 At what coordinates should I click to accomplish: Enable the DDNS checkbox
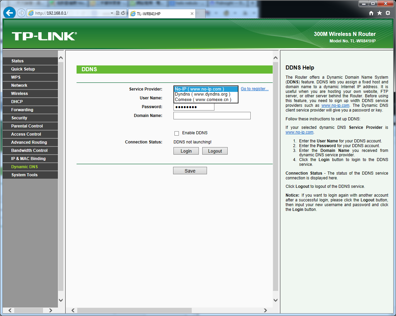pos(176,133)
